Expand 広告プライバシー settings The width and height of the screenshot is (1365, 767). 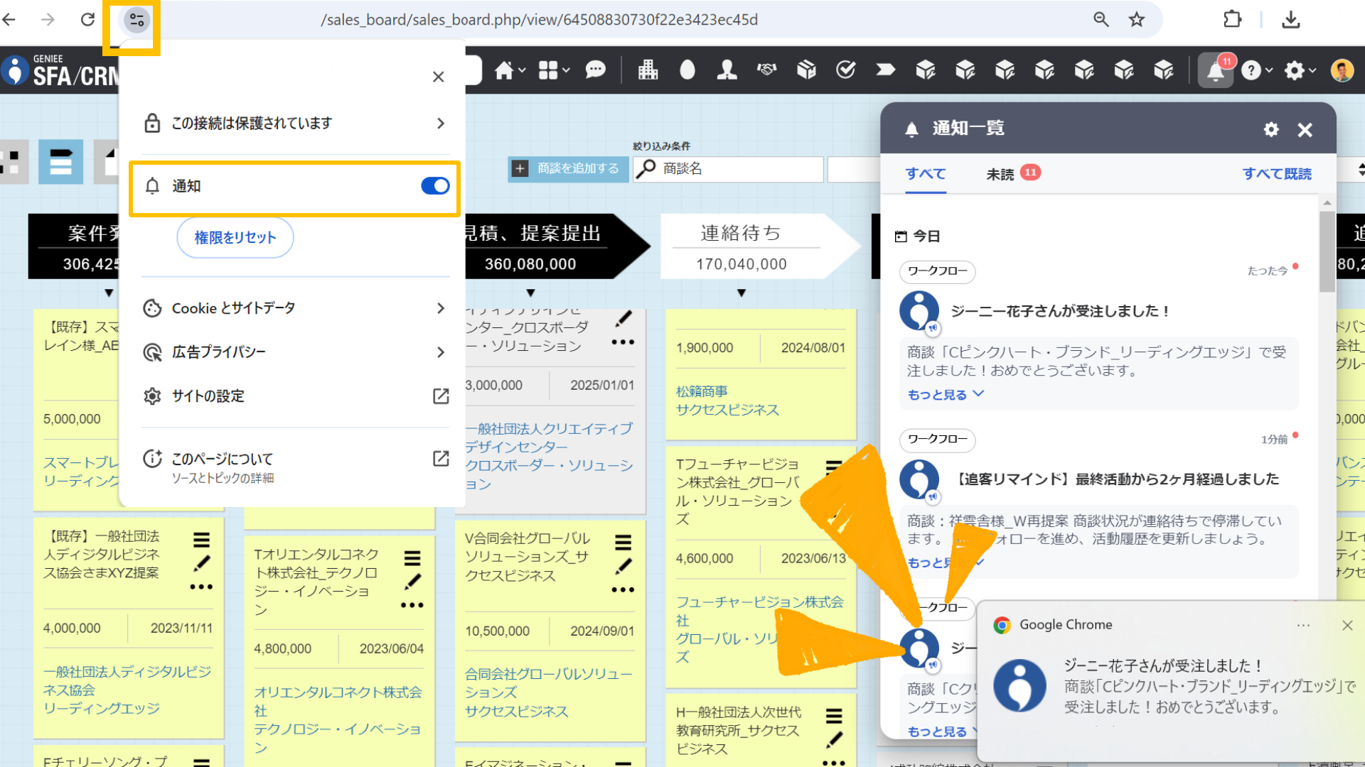295,352
